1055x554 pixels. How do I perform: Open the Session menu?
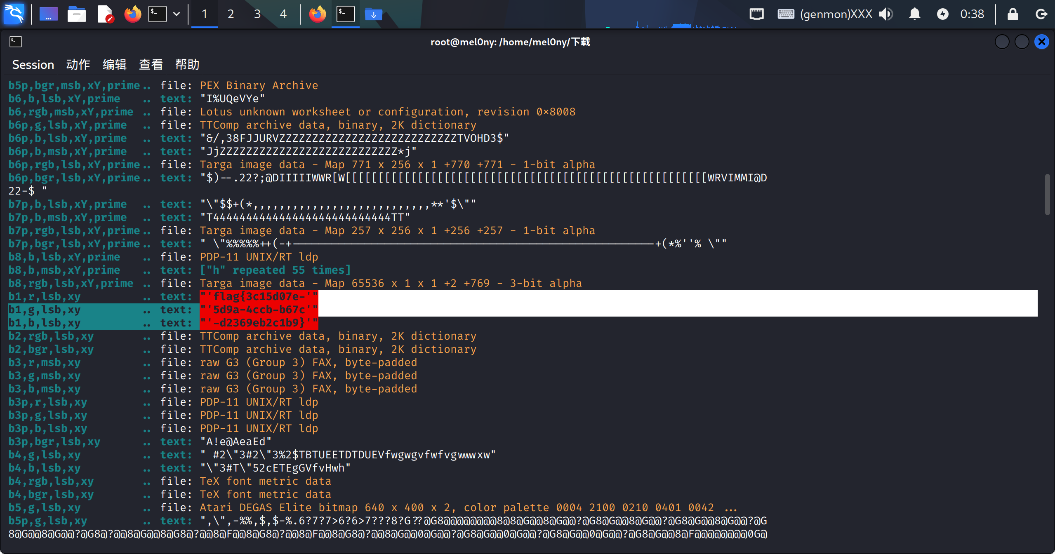coord(33,65)
